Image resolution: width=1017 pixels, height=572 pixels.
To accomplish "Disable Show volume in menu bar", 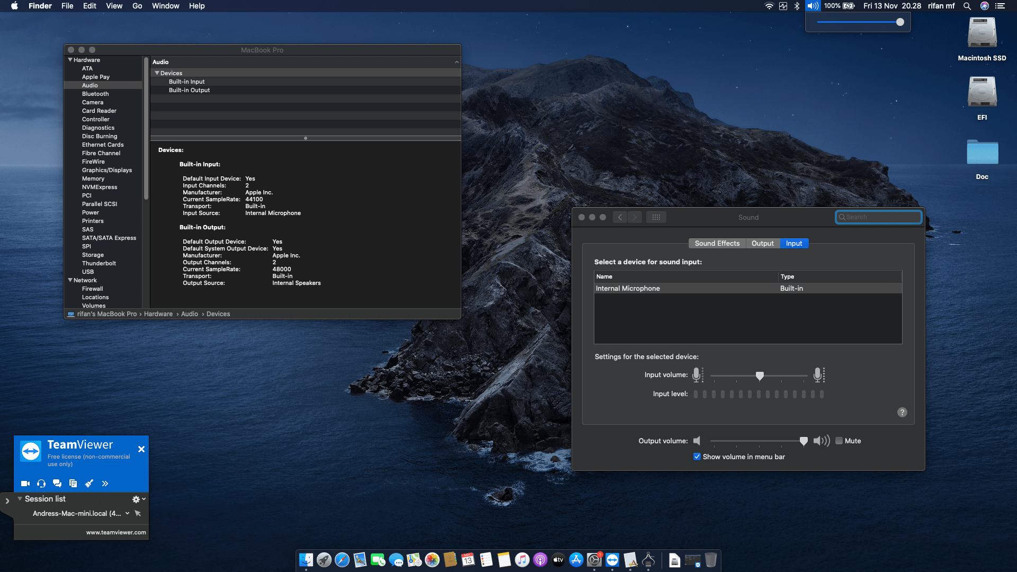I will point(698,456).
